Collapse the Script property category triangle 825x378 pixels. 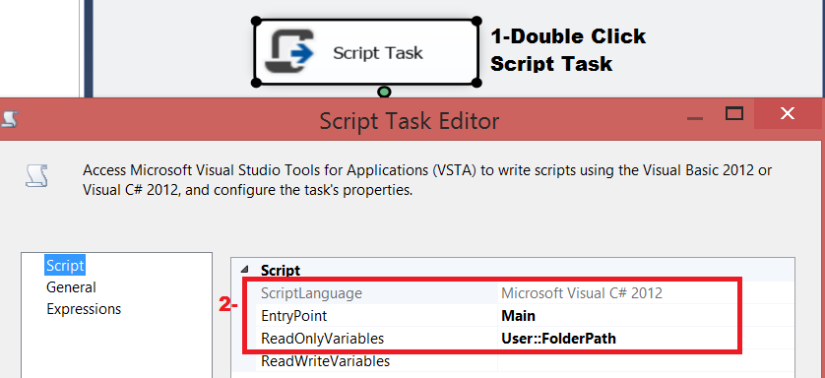245,270
